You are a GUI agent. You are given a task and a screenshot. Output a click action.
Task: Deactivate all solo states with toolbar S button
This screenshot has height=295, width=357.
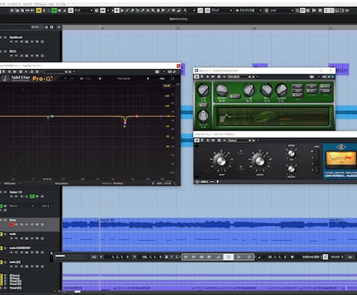click(x=44, y=11)
